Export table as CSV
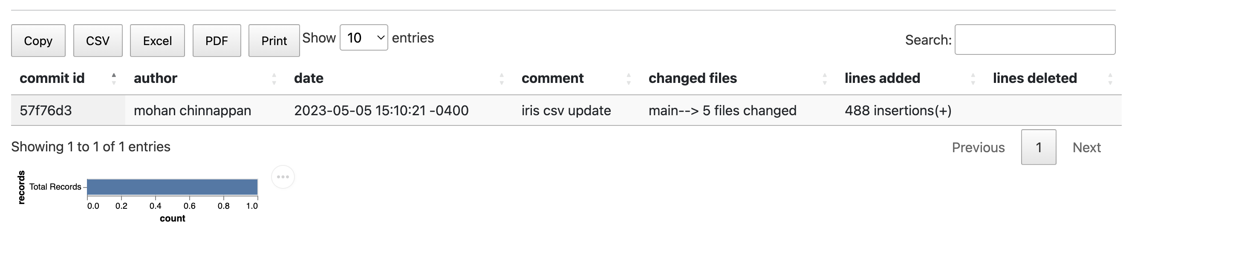This screenshot has width=1253, height=267. coord(98,41)
